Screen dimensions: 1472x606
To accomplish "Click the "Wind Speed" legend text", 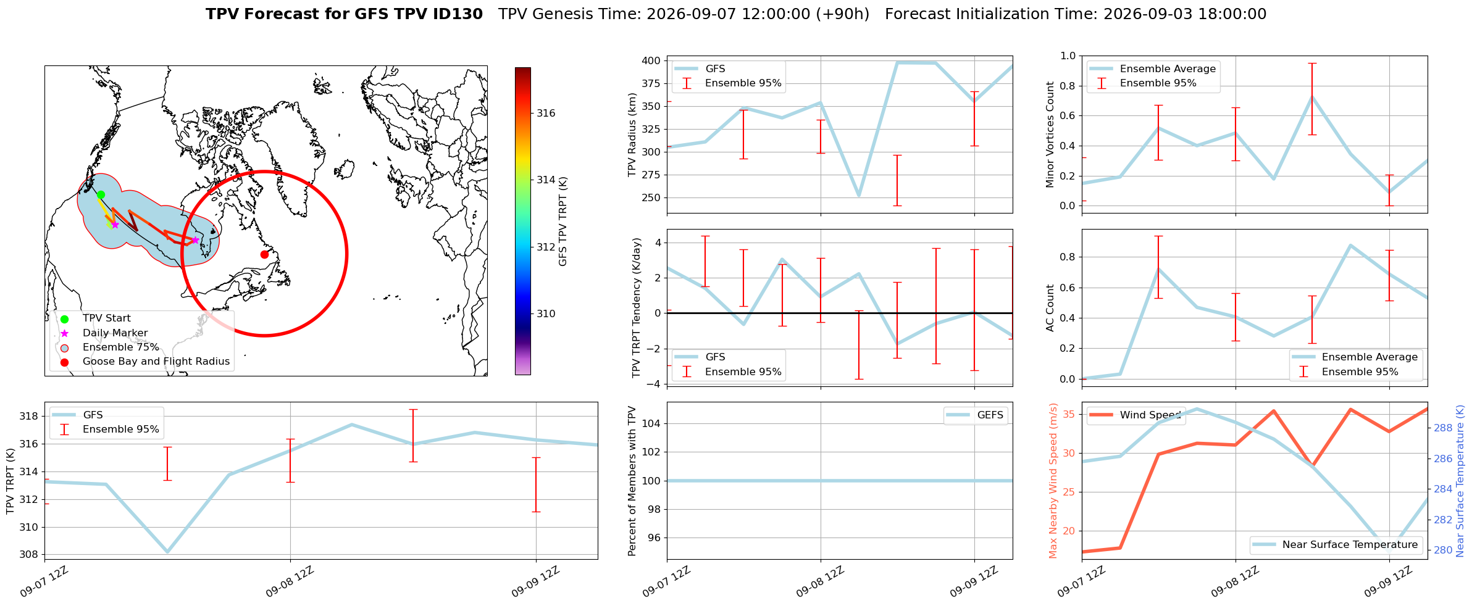I will pos(1151,415).
